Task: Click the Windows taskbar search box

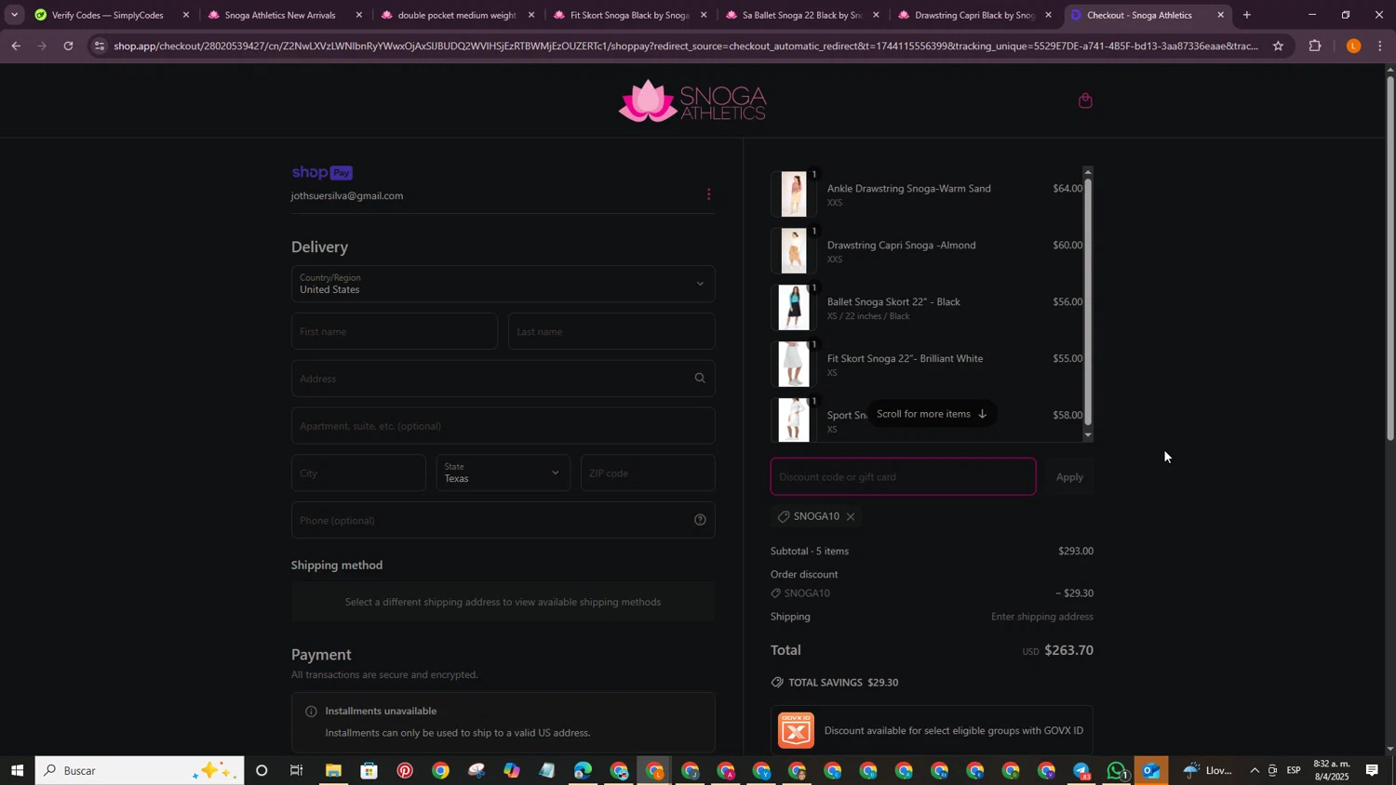Action: (x=140, y=771)
